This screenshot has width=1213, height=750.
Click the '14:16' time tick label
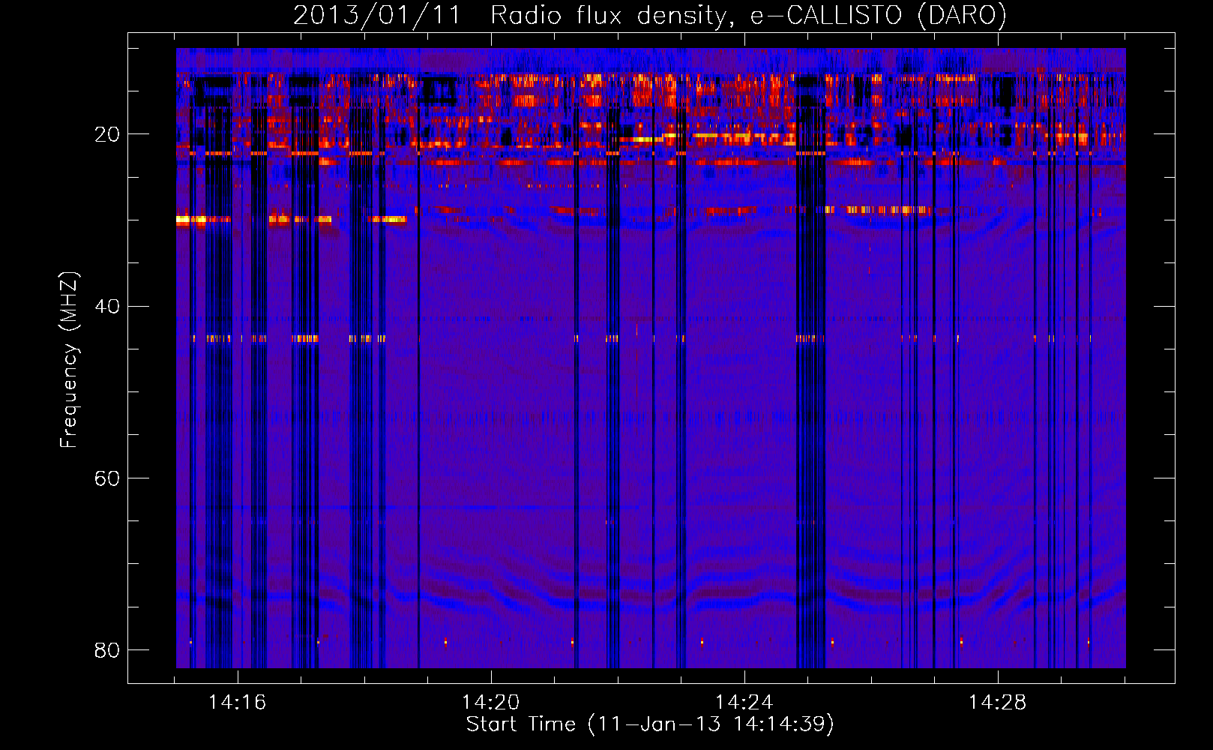tap(238, 703)
